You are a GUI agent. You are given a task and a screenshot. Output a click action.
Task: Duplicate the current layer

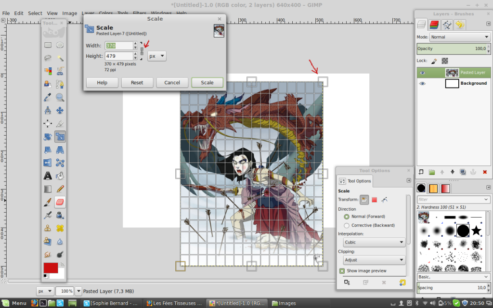pyautogui.click(x=463, y=172)
